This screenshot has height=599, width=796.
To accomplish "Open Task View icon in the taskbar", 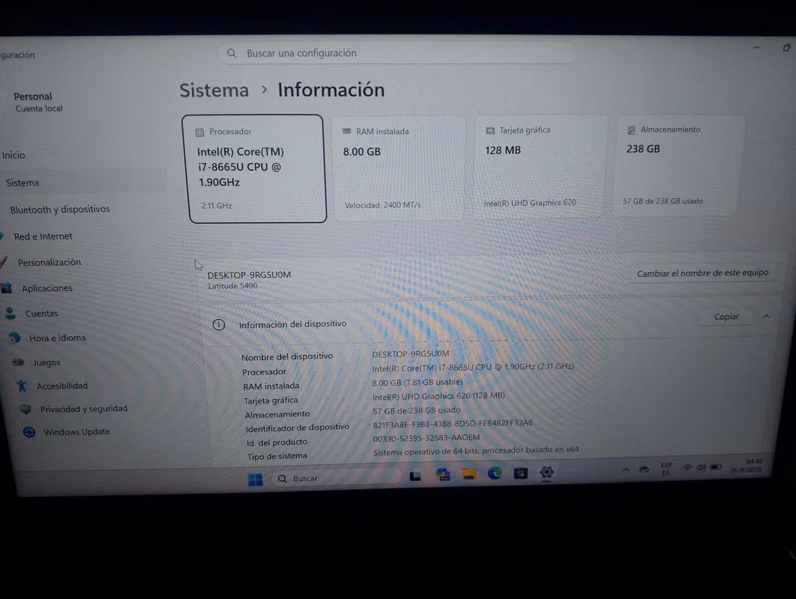I will [415, 475].
